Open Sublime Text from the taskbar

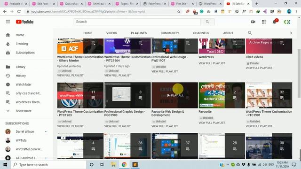point(135,165)
